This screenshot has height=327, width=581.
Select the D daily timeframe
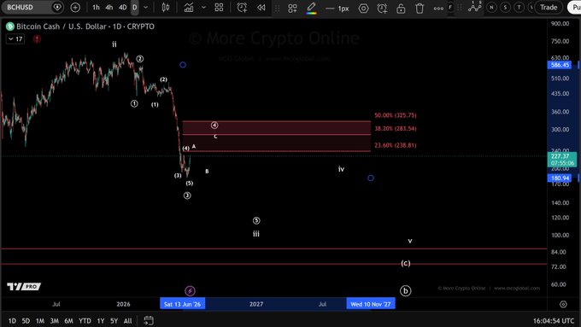click(x=134, y=8)
